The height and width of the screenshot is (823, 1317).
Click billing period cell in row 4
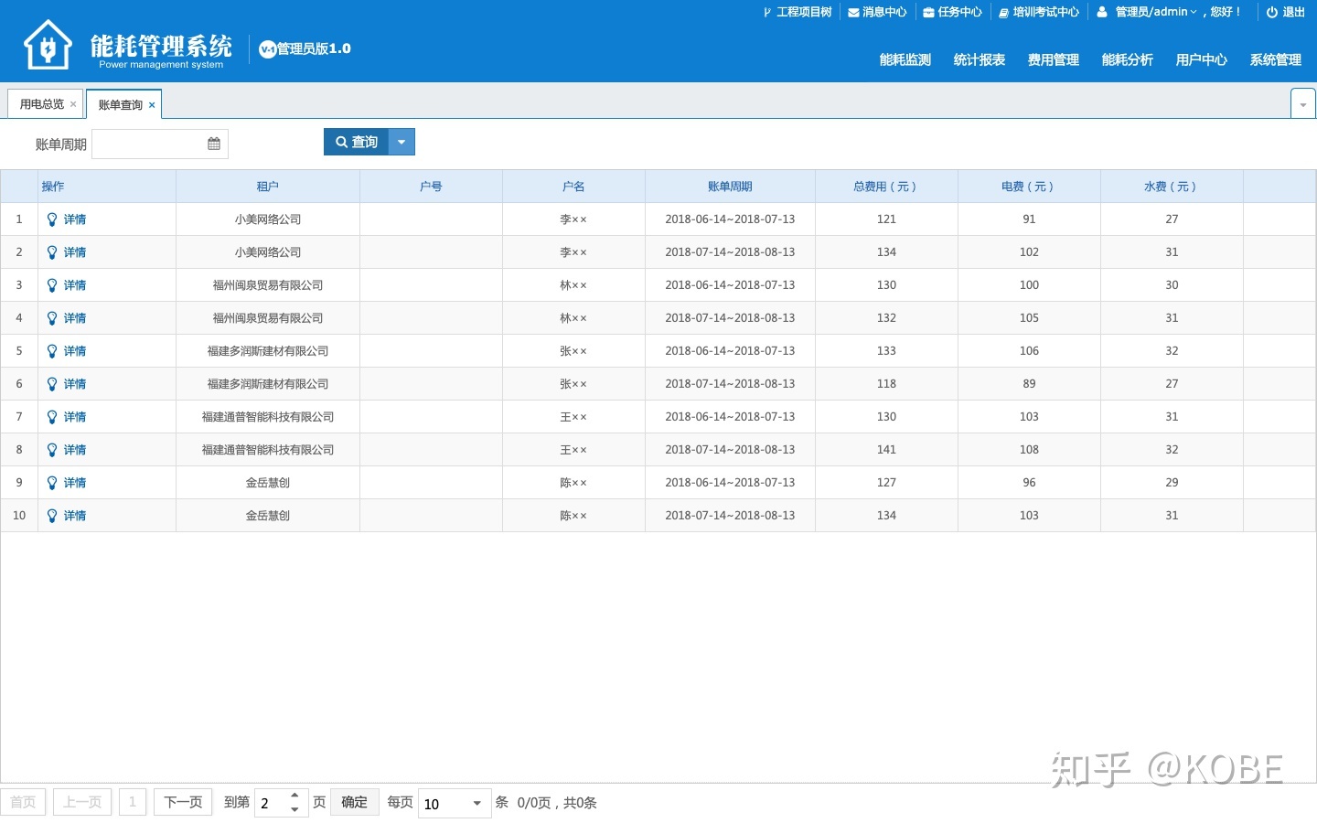tap(730, 318)
